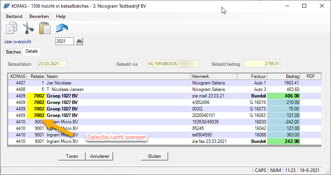Screen dimensions: 331x175
Task: Click the 11:23 time in status bar
Action: tap(290, 170)
